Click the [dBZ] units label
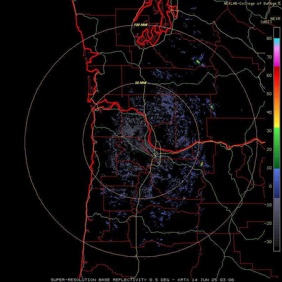Image resolution: width=282 pixels, height=282 pixels. (266, 22)
